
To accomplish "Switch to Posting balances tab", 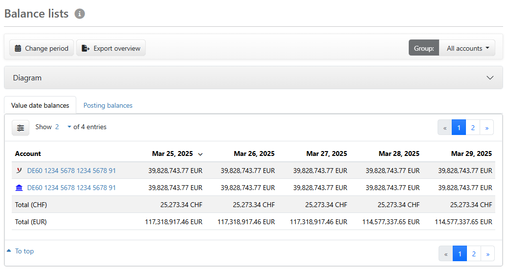I will tap(108, 105).
